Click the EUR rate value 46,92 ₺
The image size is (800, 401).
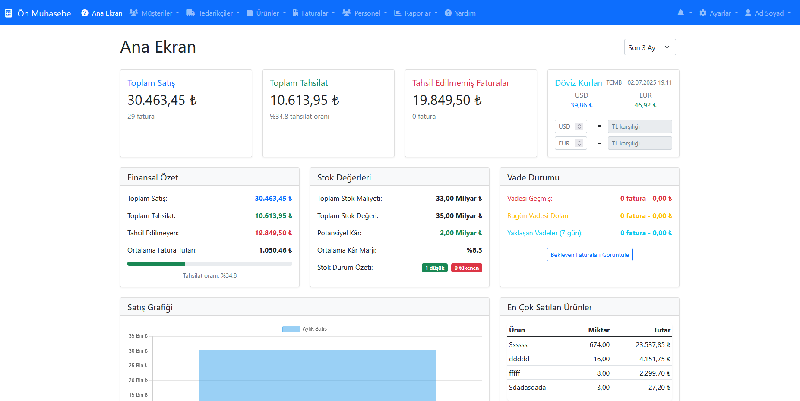[645, 105]
